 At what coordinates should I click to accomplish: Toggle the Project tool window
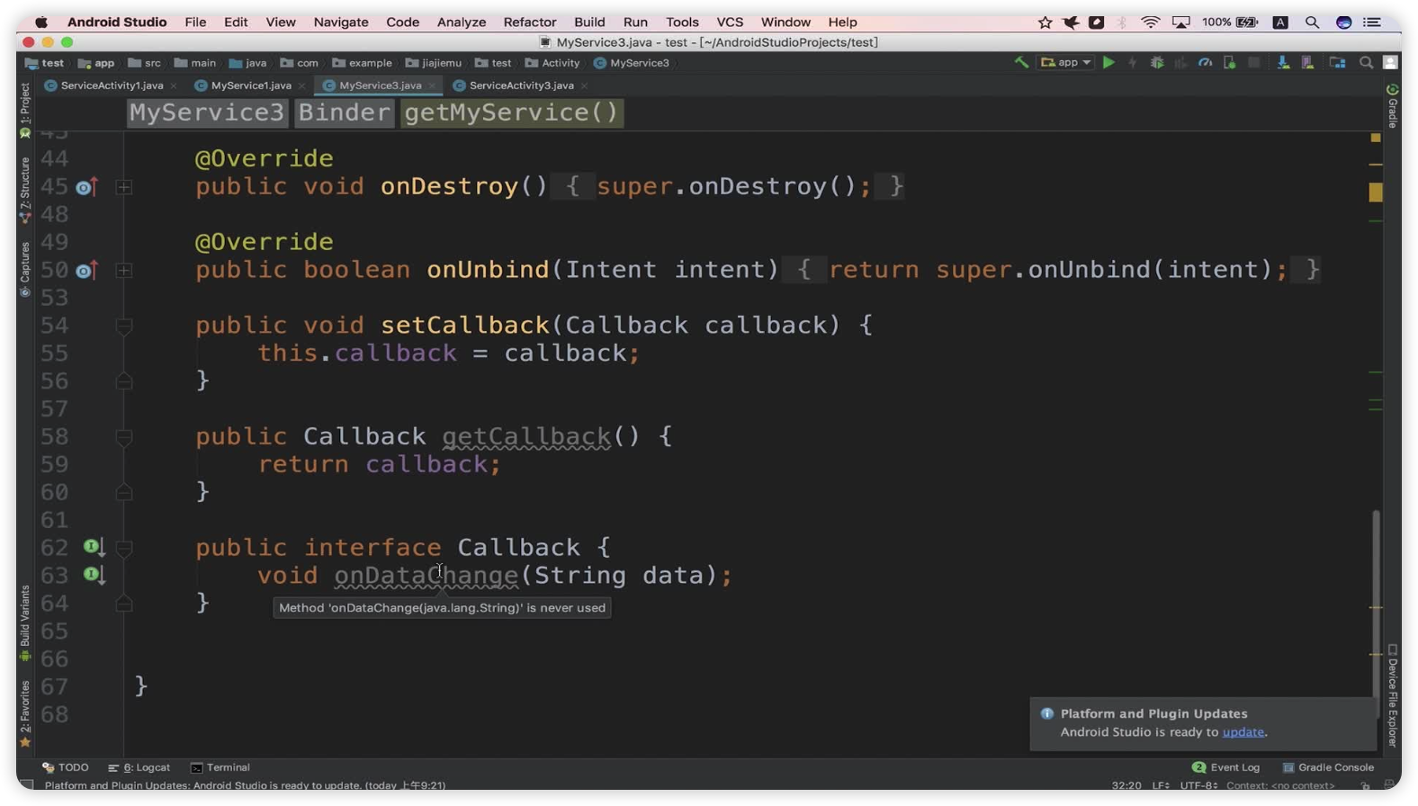point(25,110)
